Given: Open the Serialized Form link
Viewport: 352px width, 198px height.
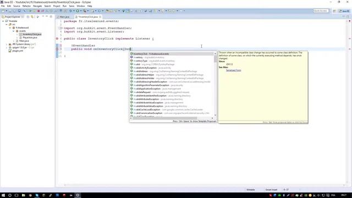Looking at the screenshot, I should pyautogui.click(x=233, y=70).
